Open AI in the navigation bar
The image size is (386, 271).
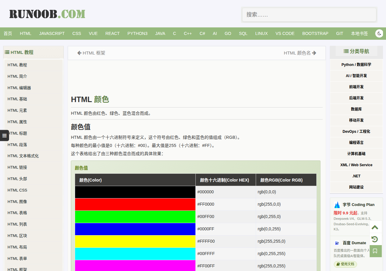215,33
